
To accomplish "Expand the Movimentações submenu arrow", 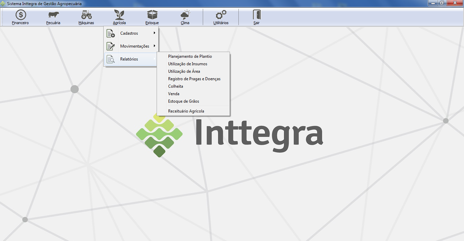I will [x=155, y=46].
